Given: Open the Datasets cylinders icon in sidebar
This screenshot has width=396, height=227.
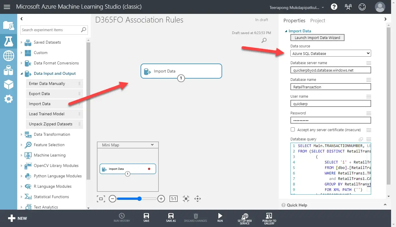Looking at the screenshot, I should click(x=8, y=70).
